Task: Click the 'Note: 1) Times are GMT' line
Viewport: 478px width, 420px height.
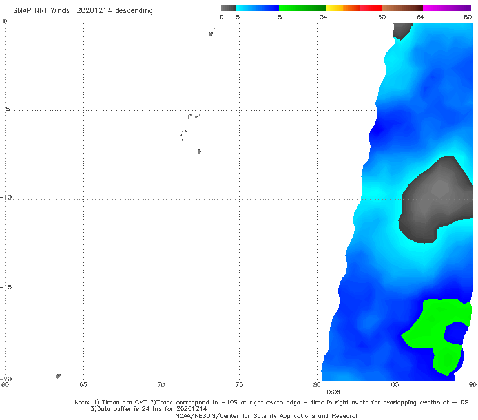Action: click(x=271, y=403)
